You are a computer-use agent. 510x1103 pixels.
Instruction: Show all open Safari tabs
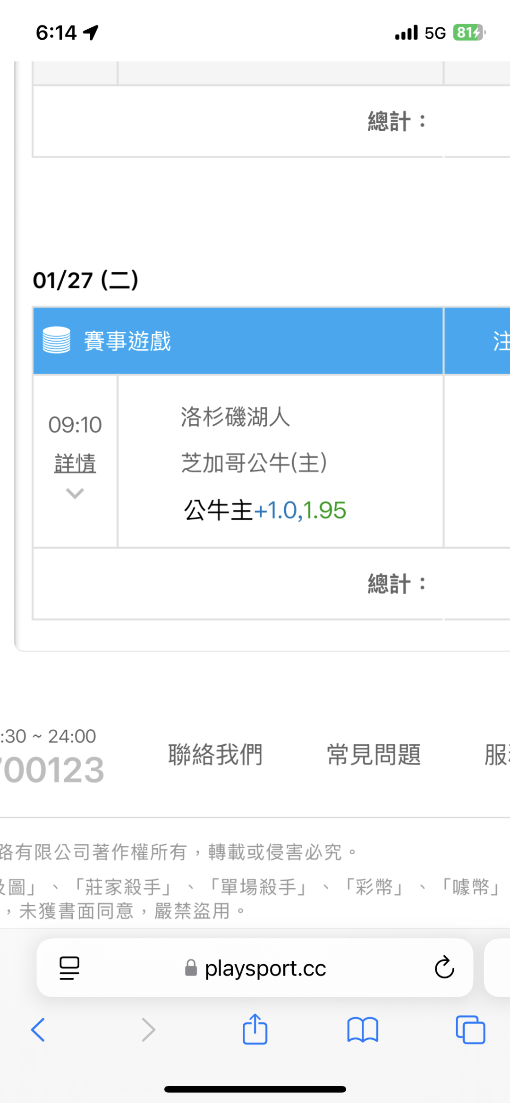pos(470,1029)
